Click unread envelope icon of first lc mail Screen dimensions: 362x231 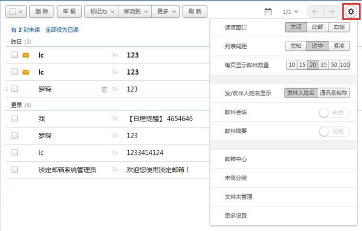(26, 55)
